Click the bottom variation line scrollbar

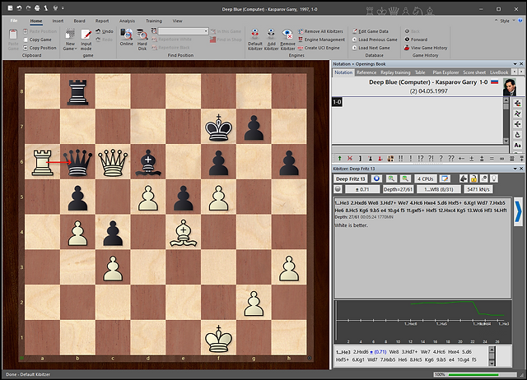pyautogui.click(x=492, y=356)
